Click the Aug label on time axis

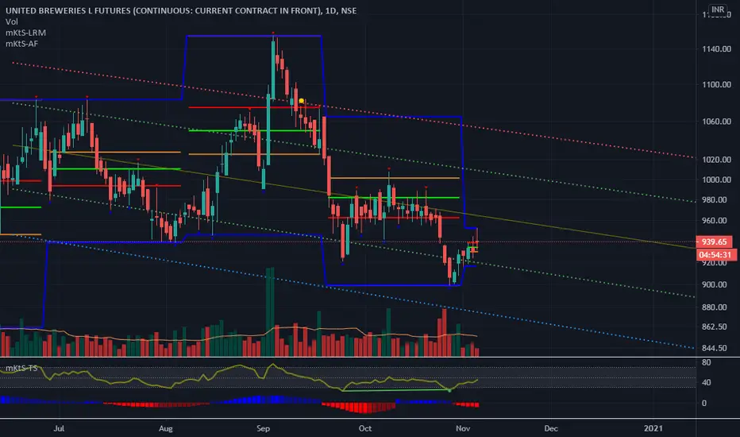pos(166,428)
